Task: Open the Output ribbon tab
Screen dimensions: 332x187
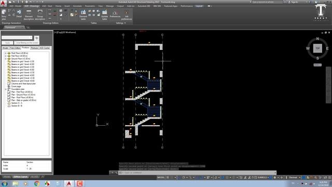Action: point(120,6)
